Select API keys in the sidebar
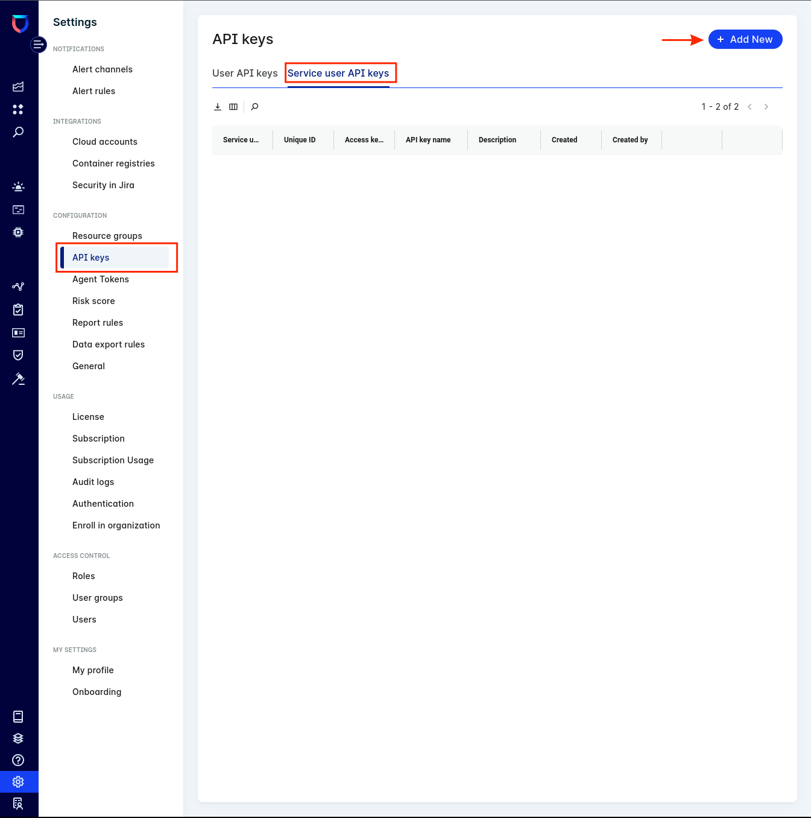Image resolution: width=811 pixels, height=818 pixels. [115, 258]
